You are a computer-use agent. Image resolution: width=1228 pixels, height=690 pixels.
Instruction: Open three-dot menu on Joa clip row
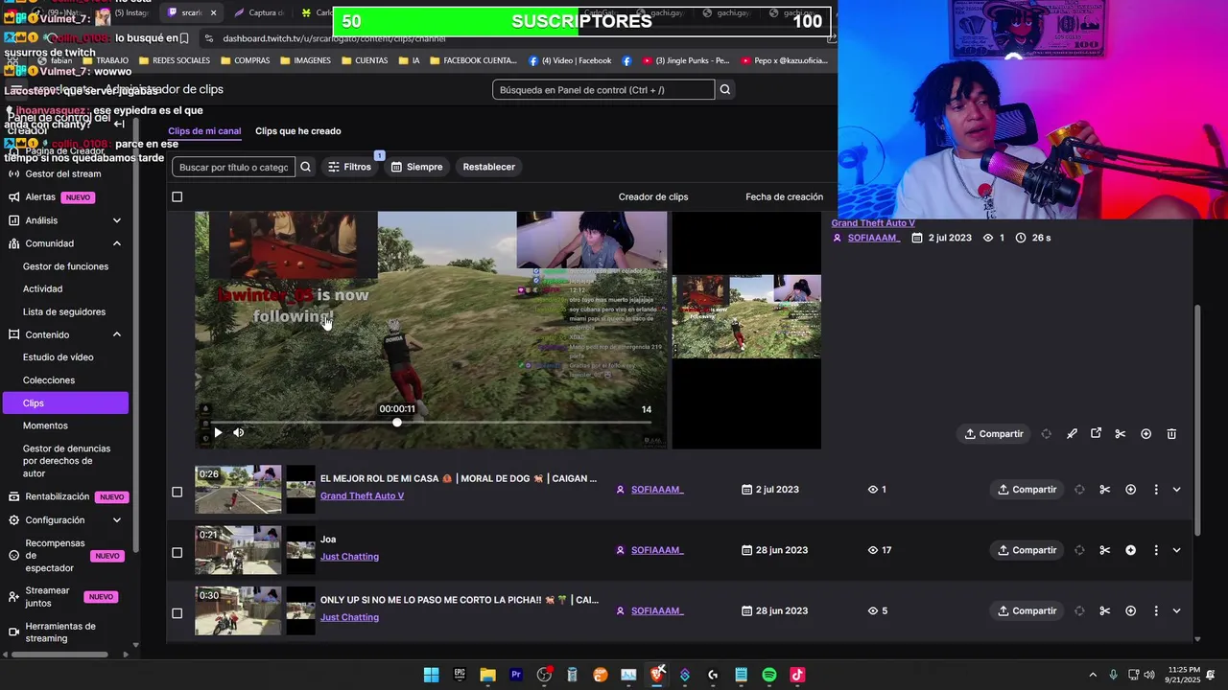(1156, 550)
